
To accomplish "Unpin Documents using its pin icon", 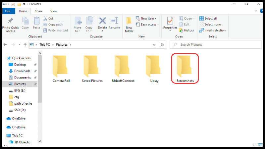I will point(35,77).
